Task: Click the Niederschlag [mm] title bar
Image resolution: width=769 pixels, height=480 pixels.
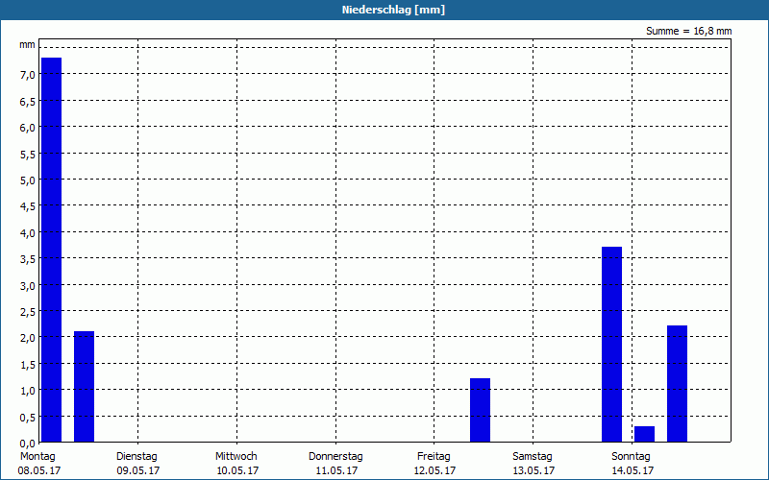Action: click(x=384, y=10)
